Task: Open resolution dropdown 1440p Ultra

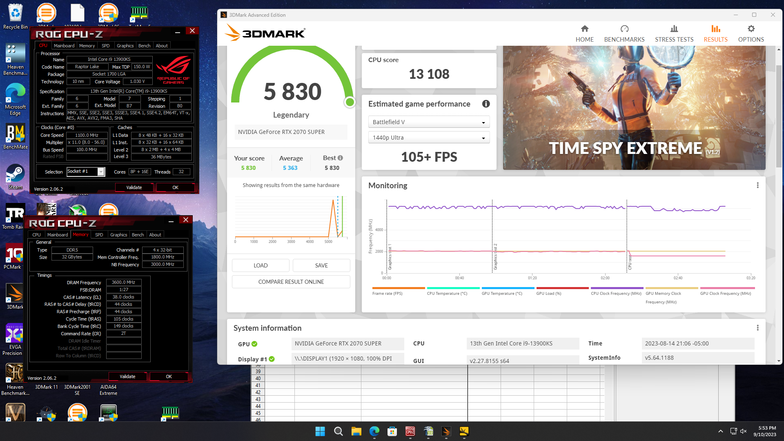Action: pos(429,138)
